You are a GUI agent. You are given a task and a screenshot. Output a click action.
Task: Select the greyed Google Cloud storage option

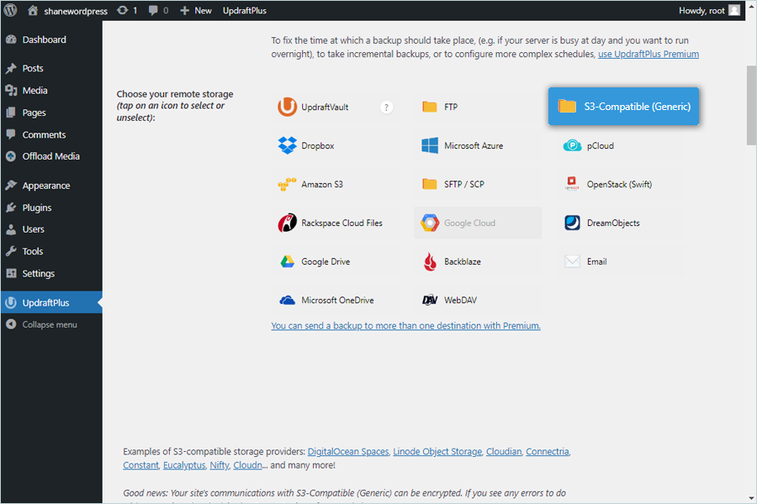[x=478, y=223]
